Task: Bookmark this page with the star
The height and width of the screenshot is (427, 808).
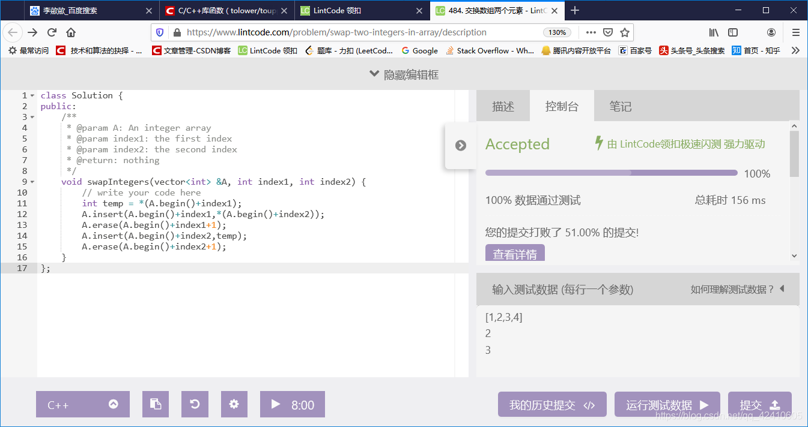Action: tap(625, 33)
